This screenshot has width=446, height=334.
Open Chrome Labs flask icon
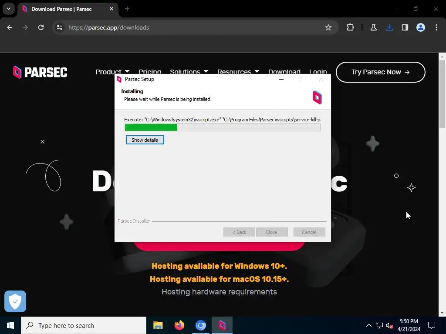pos(374,27)
